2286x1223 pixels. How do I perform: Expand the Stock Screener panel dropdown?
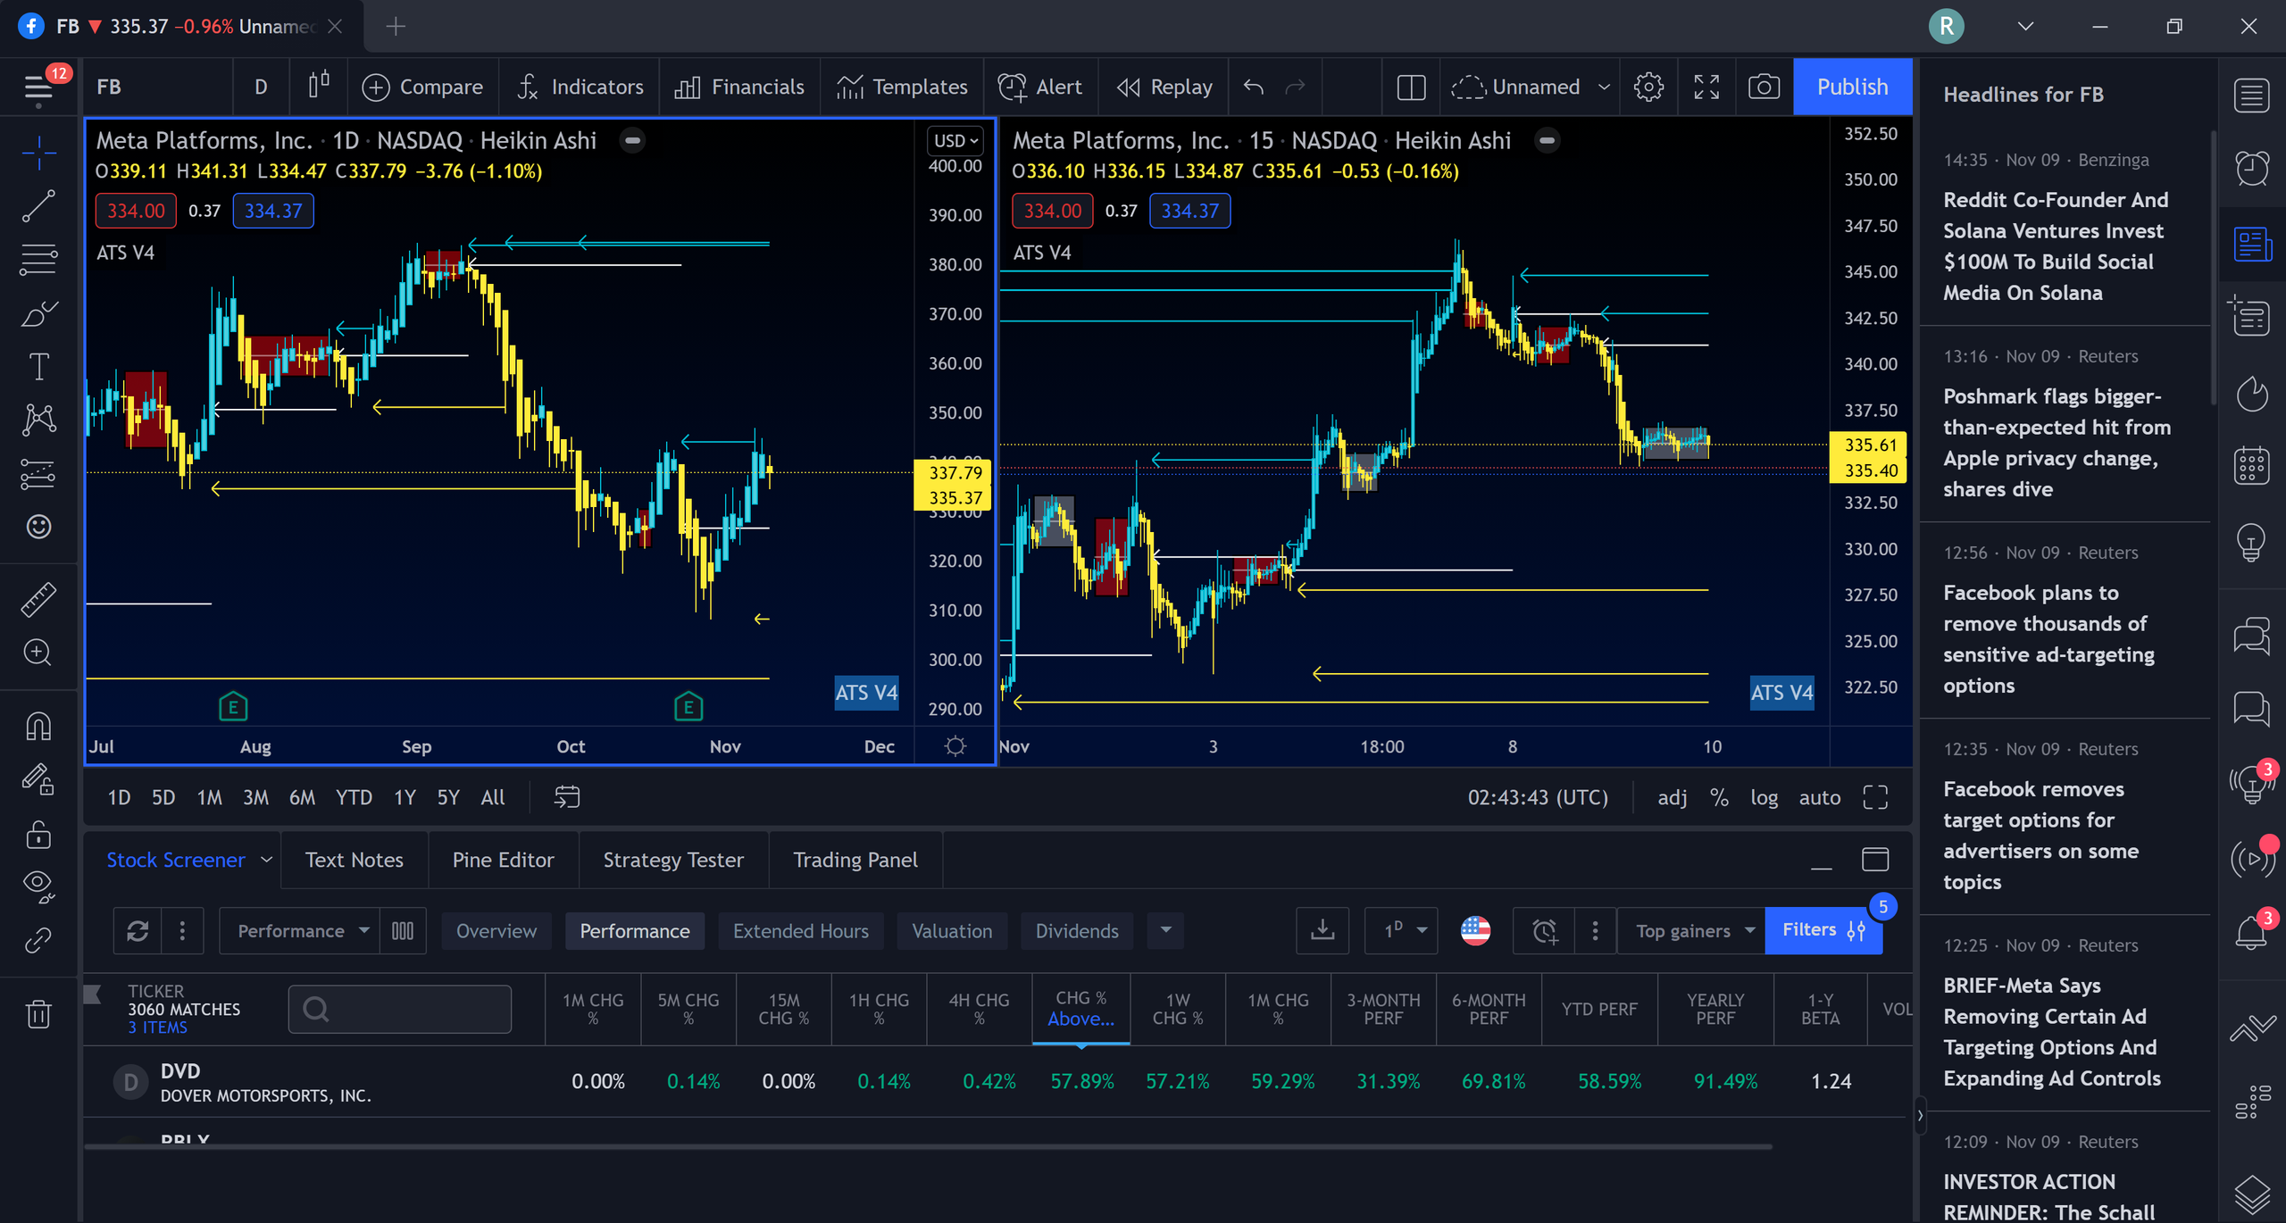pos(266,860)
